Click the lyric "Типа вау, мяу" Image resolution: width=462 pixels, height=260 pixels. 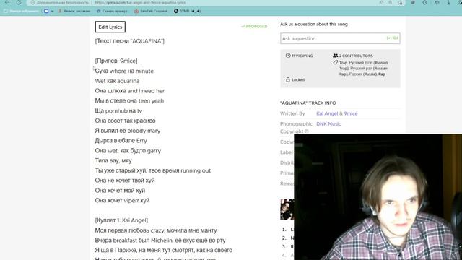113,160
